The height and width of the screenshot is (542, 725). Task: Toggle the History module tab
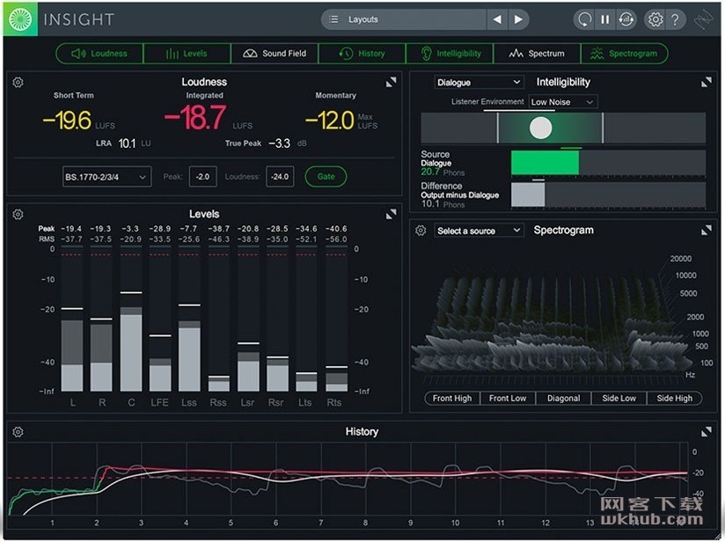click(x=362, y=54)
